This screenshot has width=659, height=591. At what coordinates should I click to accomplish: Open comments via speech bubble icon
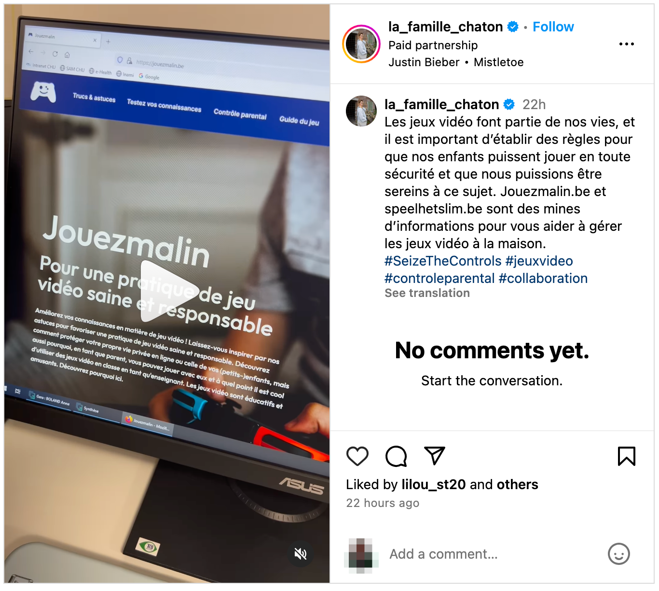pos(396,456)
